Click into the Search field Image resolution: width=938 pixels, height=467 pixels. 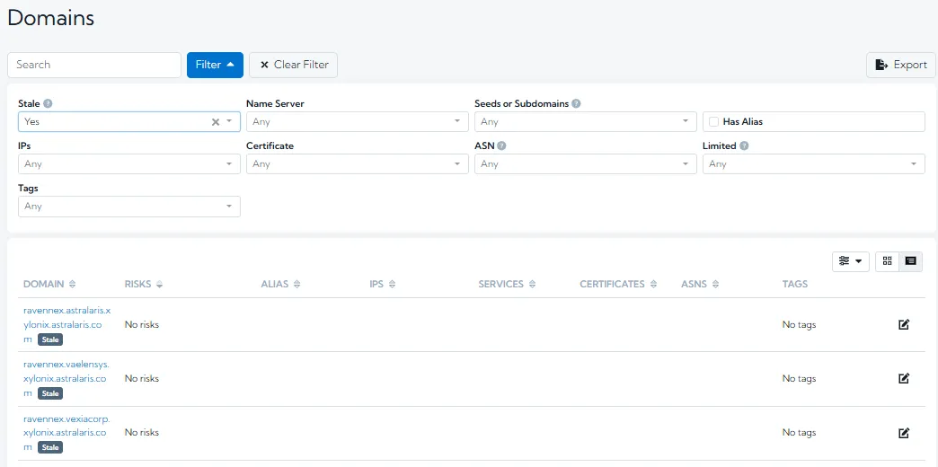[x=94, y=66]
